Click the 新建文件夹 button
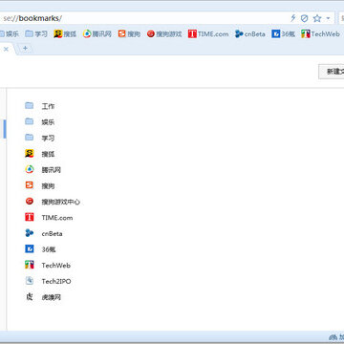The image size is (344, 344). (332, 72)
